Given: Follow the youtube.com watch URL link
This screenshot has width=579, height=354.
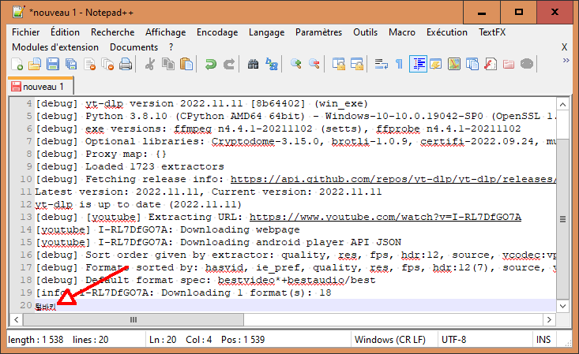Looking at the screenshot, I should tap(385, 217).
